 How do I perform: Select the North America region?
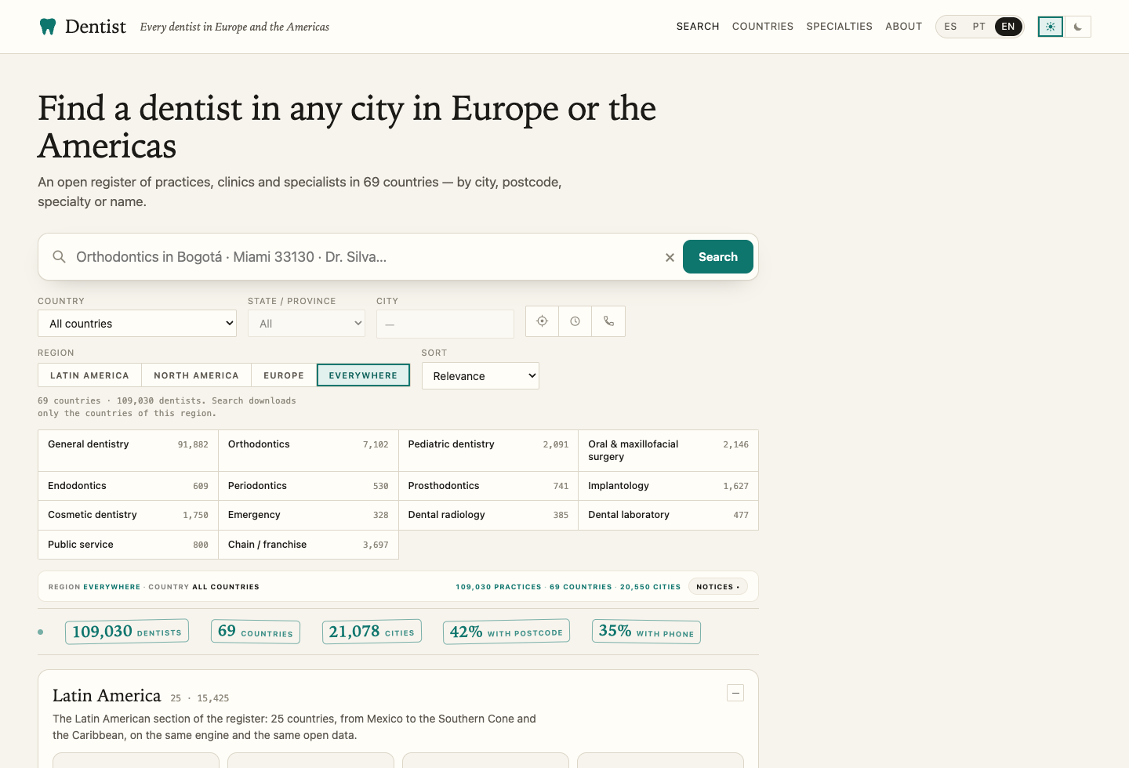pyautogui.click(x=196, y=375)
